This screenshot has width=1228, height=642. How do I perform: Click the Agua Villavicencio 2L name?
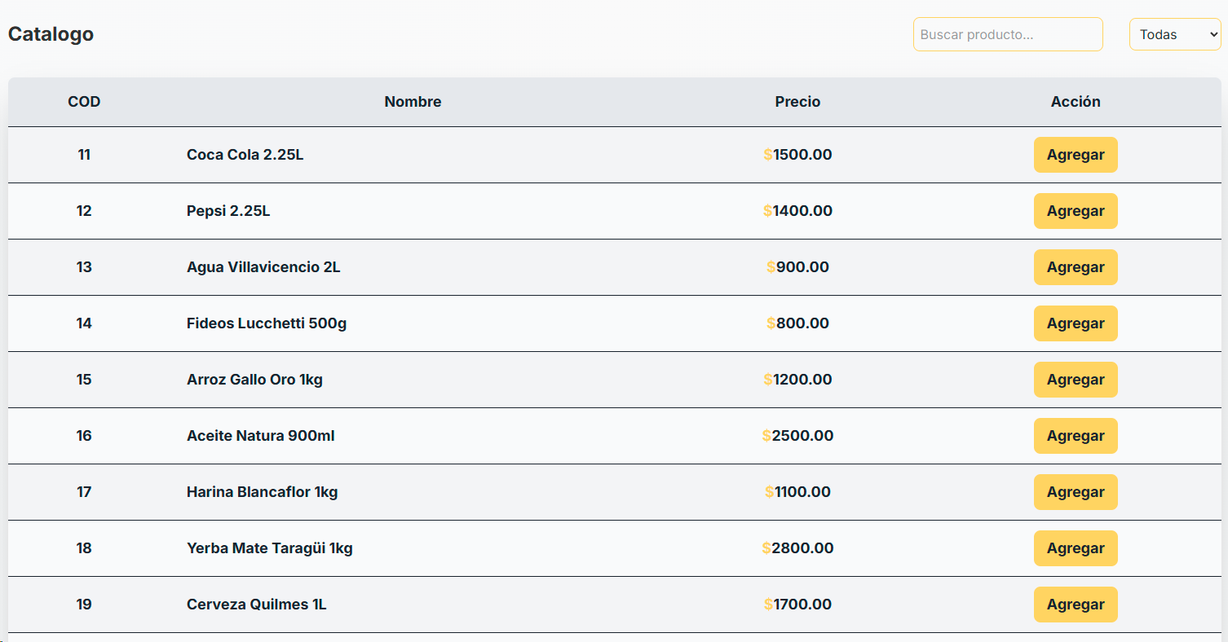tap(263, 267)
